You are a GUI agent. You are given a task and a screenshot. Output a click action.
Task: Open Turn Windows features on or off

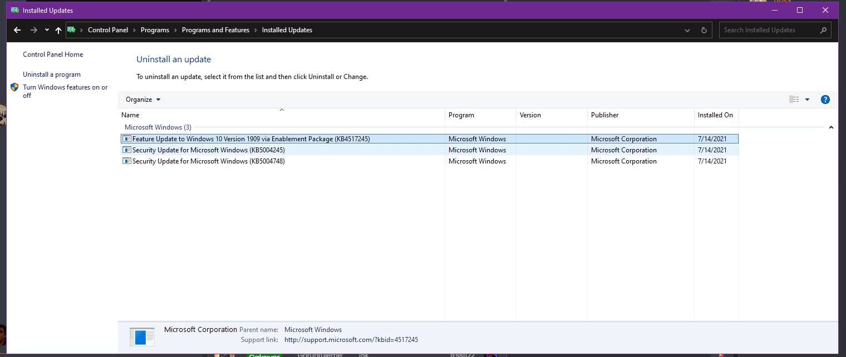pyautogui.click(x=65, y=91)
